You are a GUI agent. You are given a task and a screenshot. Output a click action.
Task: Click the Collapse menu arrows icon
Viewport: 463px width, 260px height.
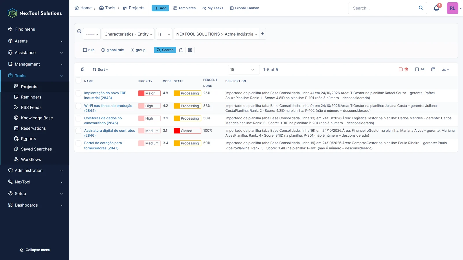tap(21, 250)
